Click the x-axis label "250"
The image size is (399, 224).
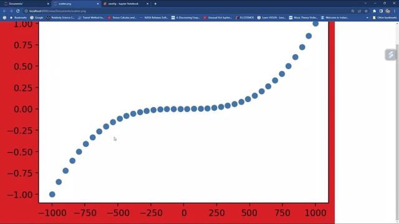coord(216,213)
